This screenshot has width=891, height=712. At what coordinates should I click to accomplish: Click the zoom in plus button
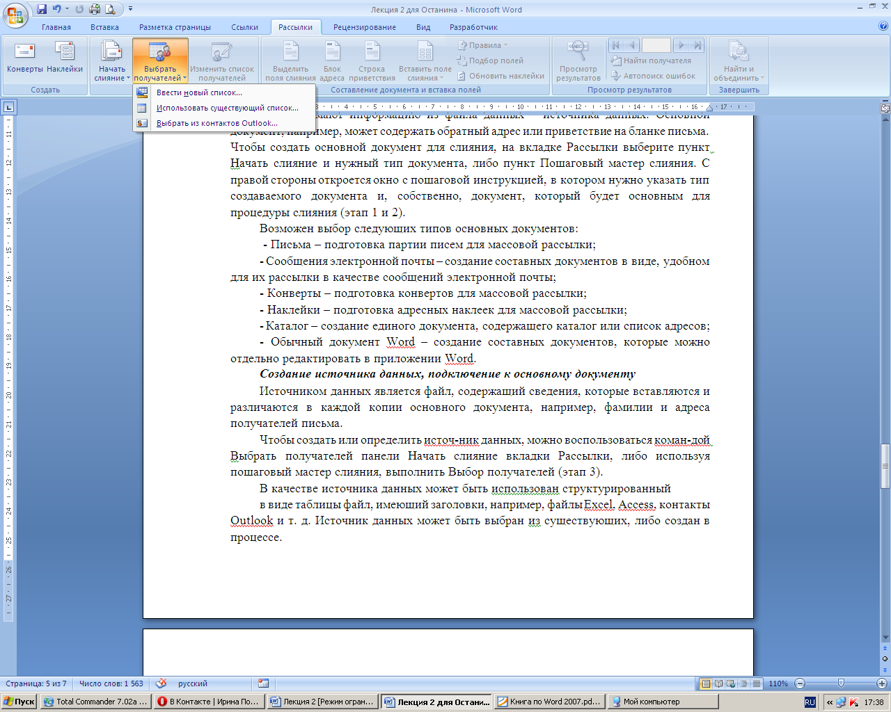click(x=882, y=683)
